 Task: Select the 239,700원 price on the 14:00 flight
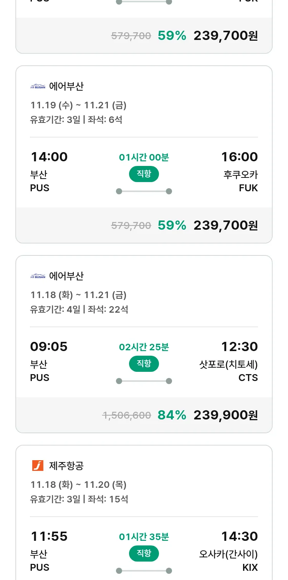225,225
